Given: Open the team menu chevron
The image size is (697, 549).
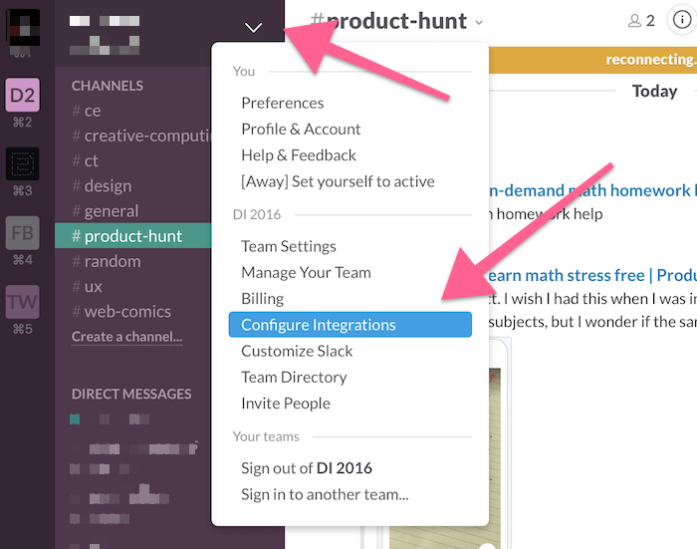Looking at the screenshot, I should coord(253,28).
